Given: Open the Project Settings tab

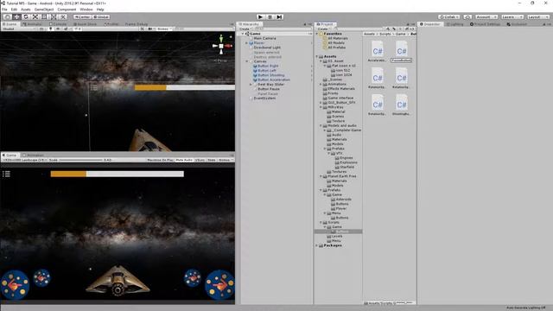Looking at the screenshot, I should click(x=485, y=24).
